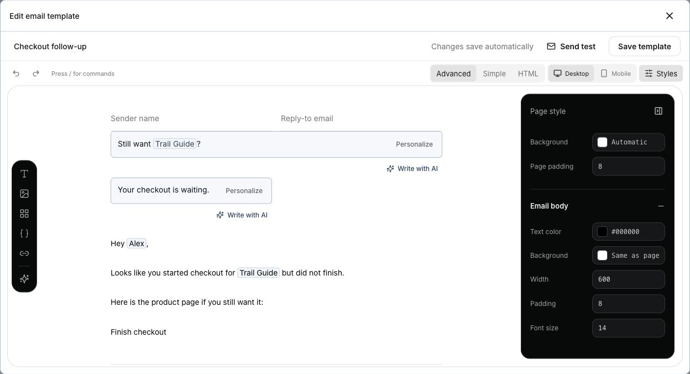Viewport: 690px width, 374px height.
Task: Redo the last change
Action: coord(36,74)
